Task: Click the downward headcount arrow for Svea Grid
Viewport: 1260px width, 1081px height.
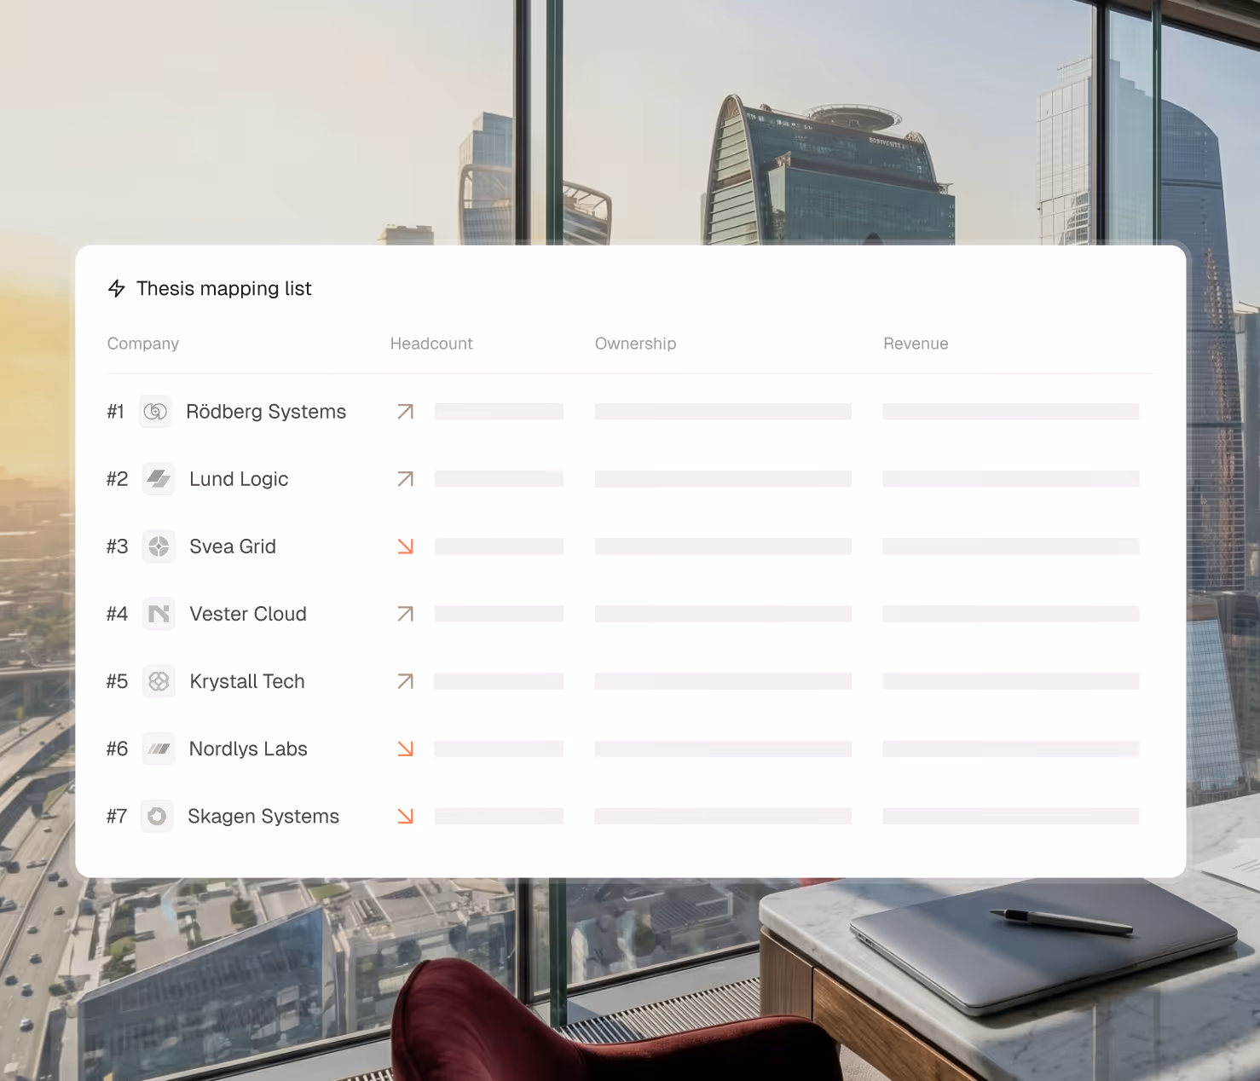Action: 406,546
